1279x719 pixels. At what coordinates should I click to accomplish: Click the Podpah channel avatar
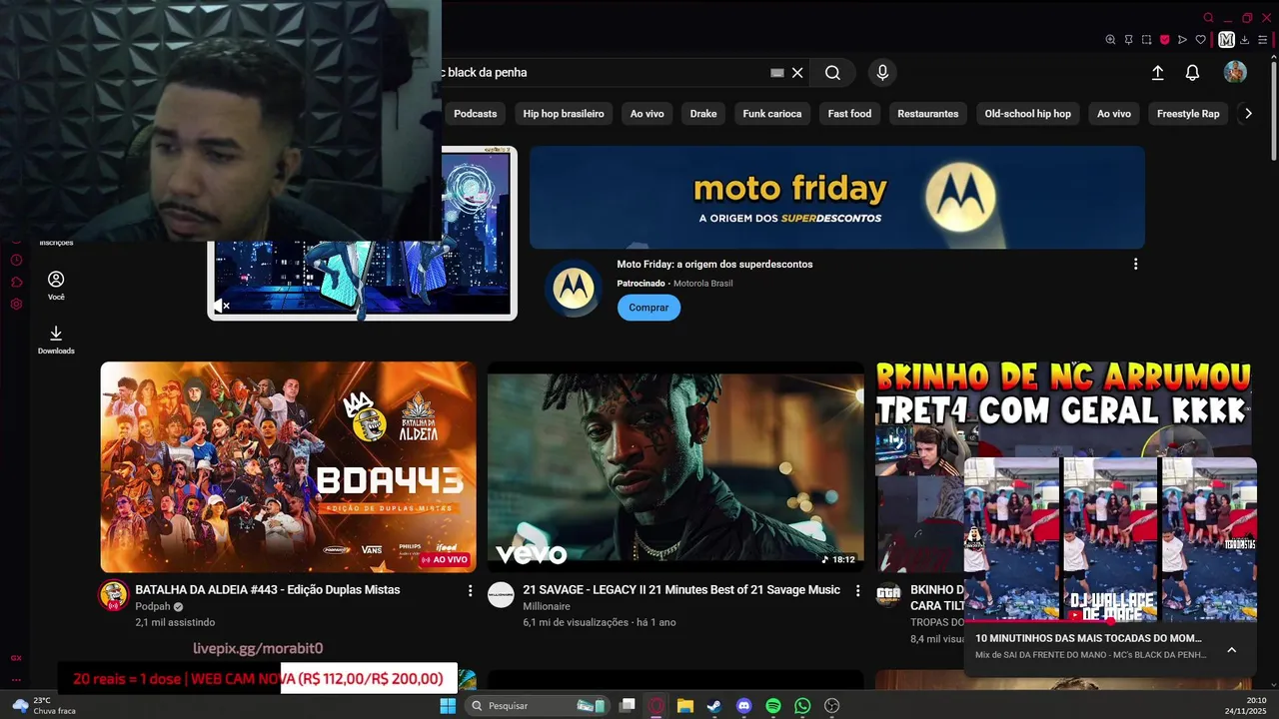coord(113,595)
